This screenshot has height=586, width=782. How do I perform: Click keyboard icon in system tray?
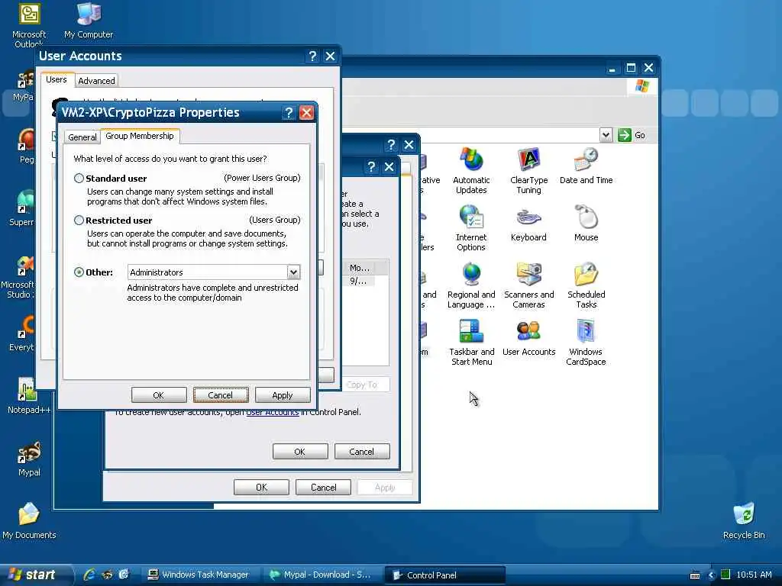pos(695,575)
